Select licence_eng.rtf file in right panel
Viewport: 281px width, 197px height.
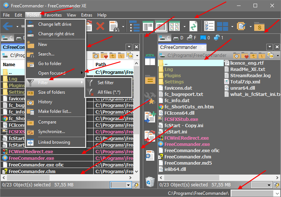coord(247,63)
